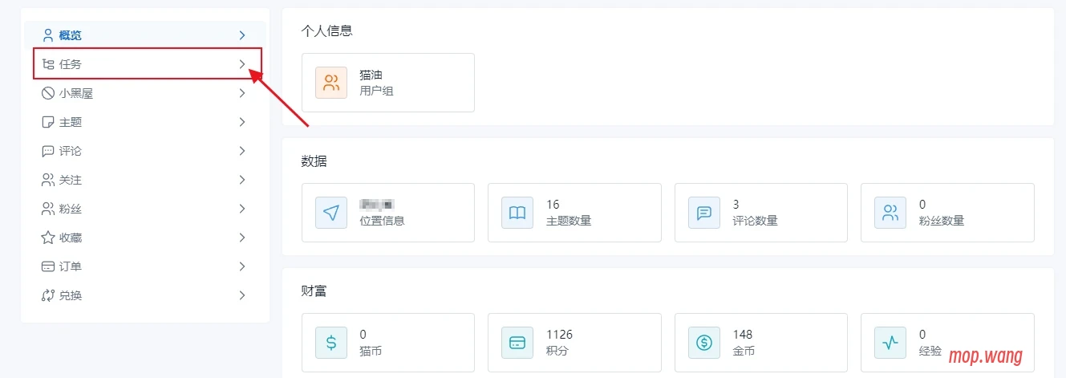Click the circled dollar 金币 icon

click(704, 343)
